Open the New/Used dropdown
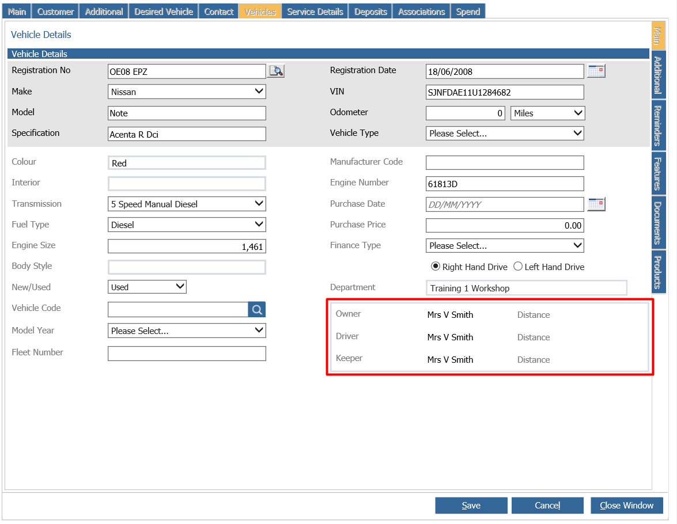 (147, 287)
